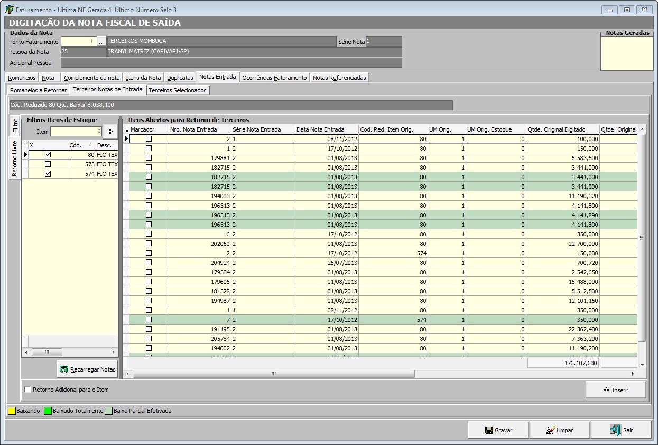
Task: Uncheck the item code 80 filter checkbox
Action: [x=48, y=155]
